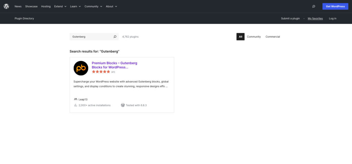352x164 pixels.
Task: Click the Get WordPress button
Action: tap(335, 6)
